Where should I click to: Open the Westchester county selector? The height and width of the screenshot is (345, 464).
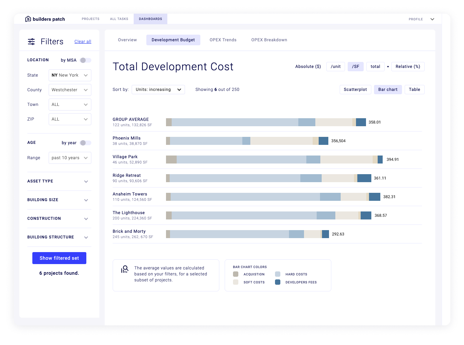(70, 90)
